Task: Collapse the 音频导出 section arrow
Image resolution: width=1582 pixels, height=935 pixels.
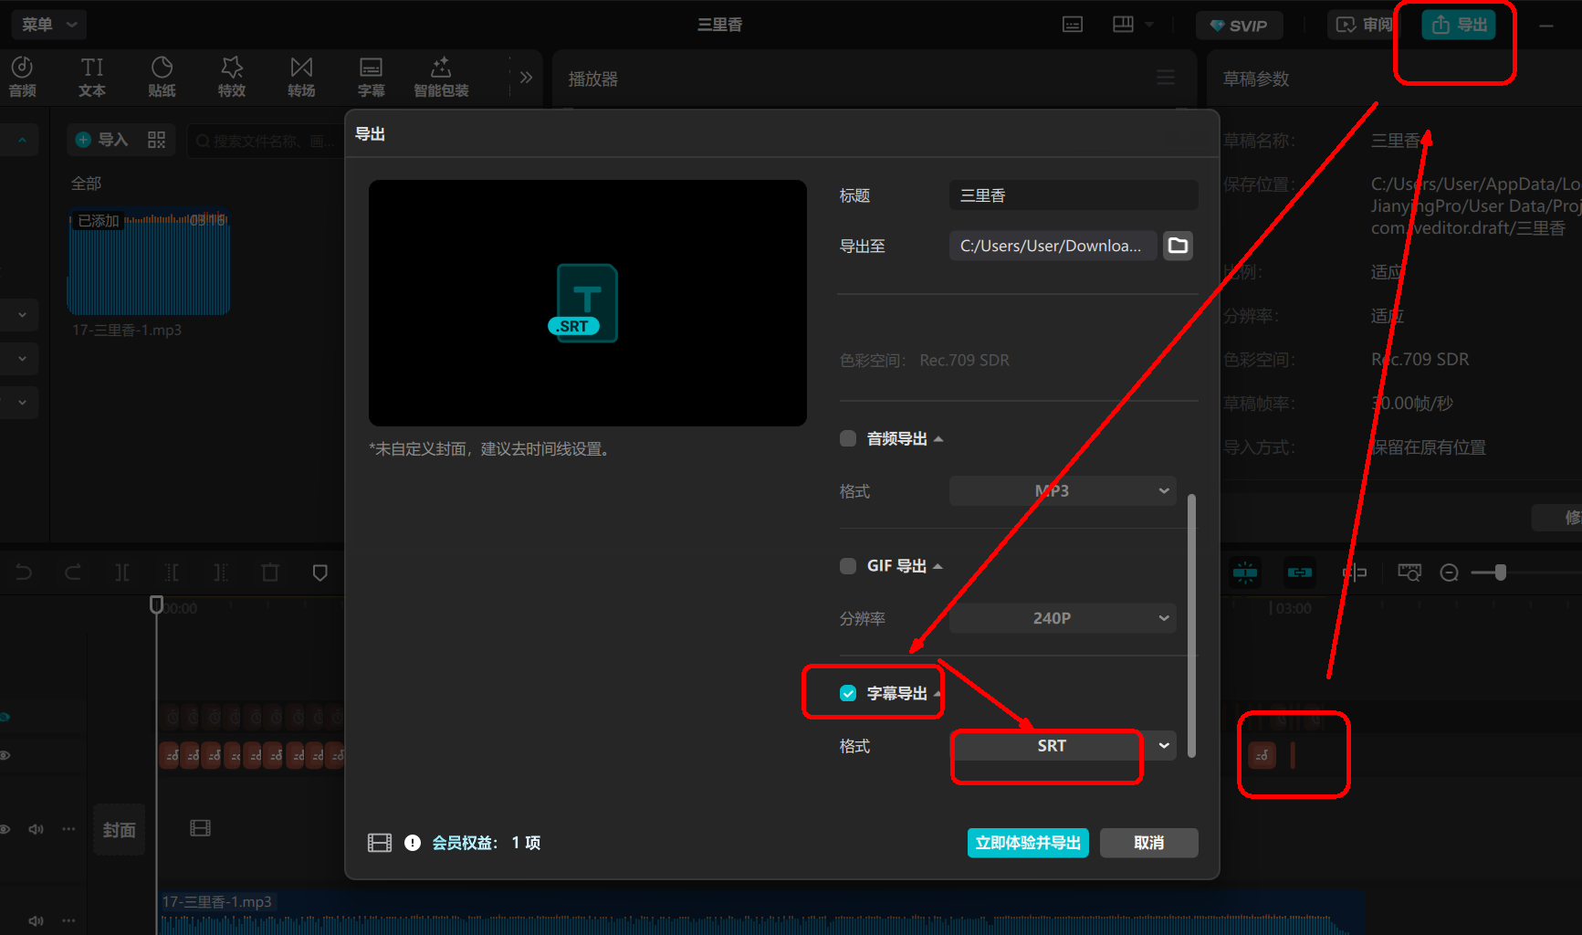Action: pyautogui.click(x=938, y=439)
